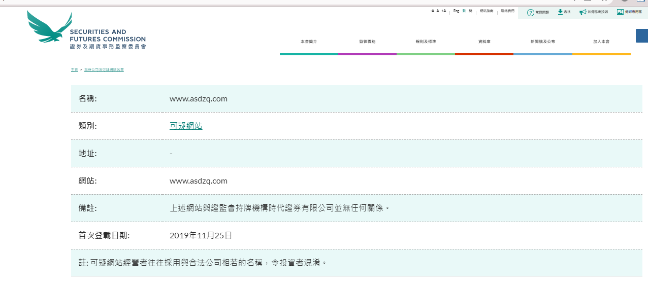
Task: Select 簡 simplified Chinese language
Action: [x=470, y=11]
